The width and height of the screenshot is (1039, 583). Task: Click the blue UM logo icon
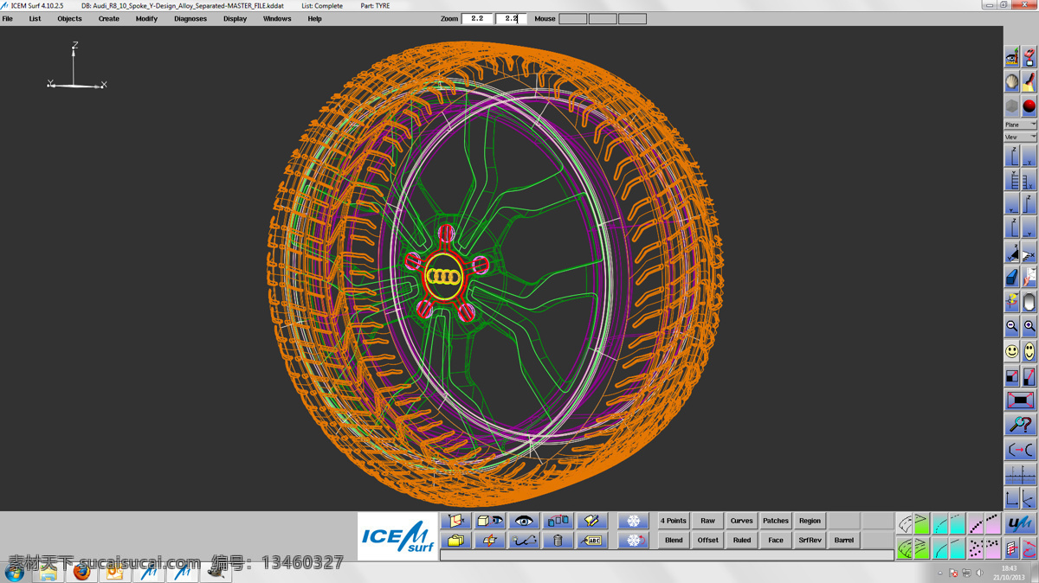(1020, 523)
